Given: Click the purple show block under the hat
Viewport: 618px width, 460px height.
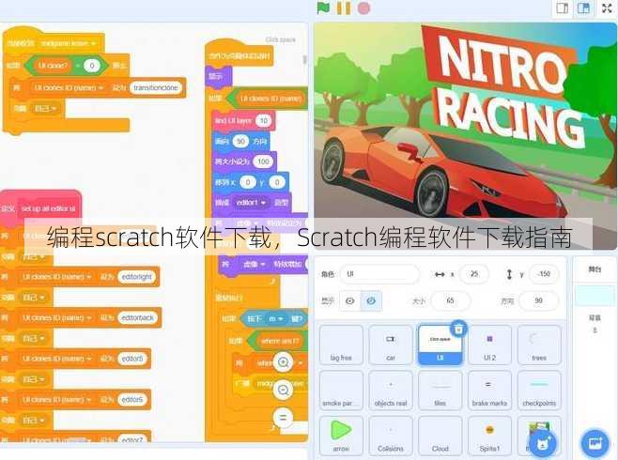Looking at the screenshot, I should [218, 75].
